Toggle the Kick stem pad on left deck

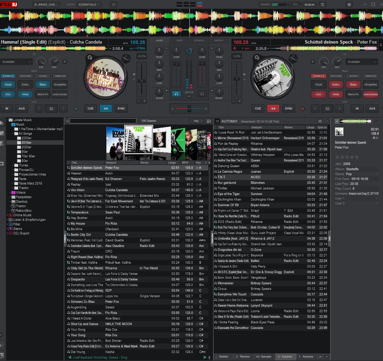[x=8, y=94]
